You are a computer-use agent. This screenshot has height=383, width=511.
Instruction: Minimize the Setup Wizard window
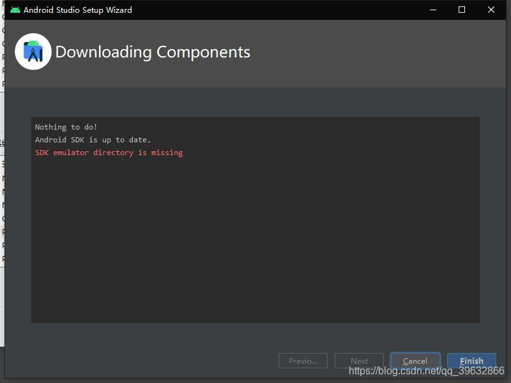[x=433, y=10]
